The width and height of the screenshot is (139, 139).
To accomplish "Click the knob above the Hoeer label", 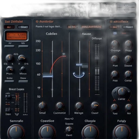I will click(10, 69).
